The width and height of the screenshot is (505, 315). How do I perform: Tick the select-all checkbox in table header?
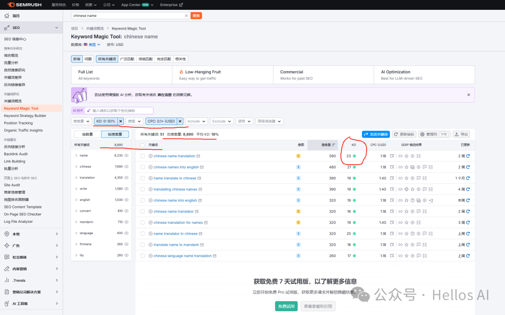coord(143,145)
